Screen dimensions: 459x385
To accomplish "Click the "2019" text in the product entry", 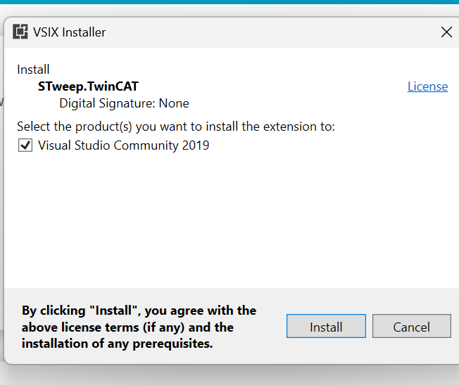I will (x=196, y=145).
